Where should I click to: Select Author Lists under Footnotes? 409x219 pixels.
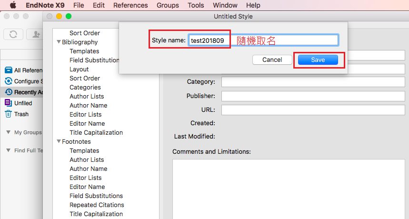pos(87,159)
